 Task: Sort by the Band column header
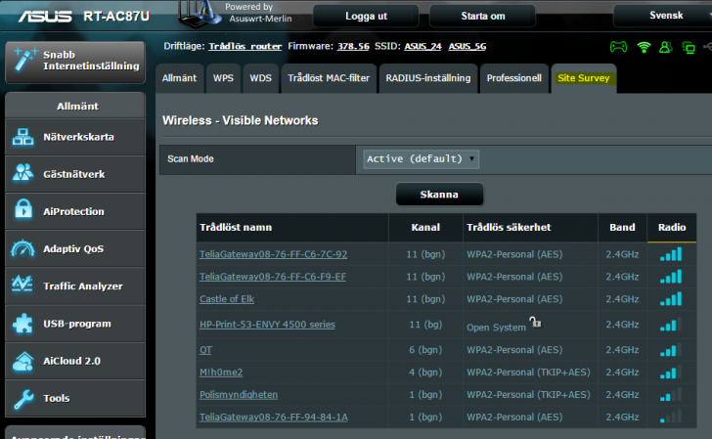622,228
